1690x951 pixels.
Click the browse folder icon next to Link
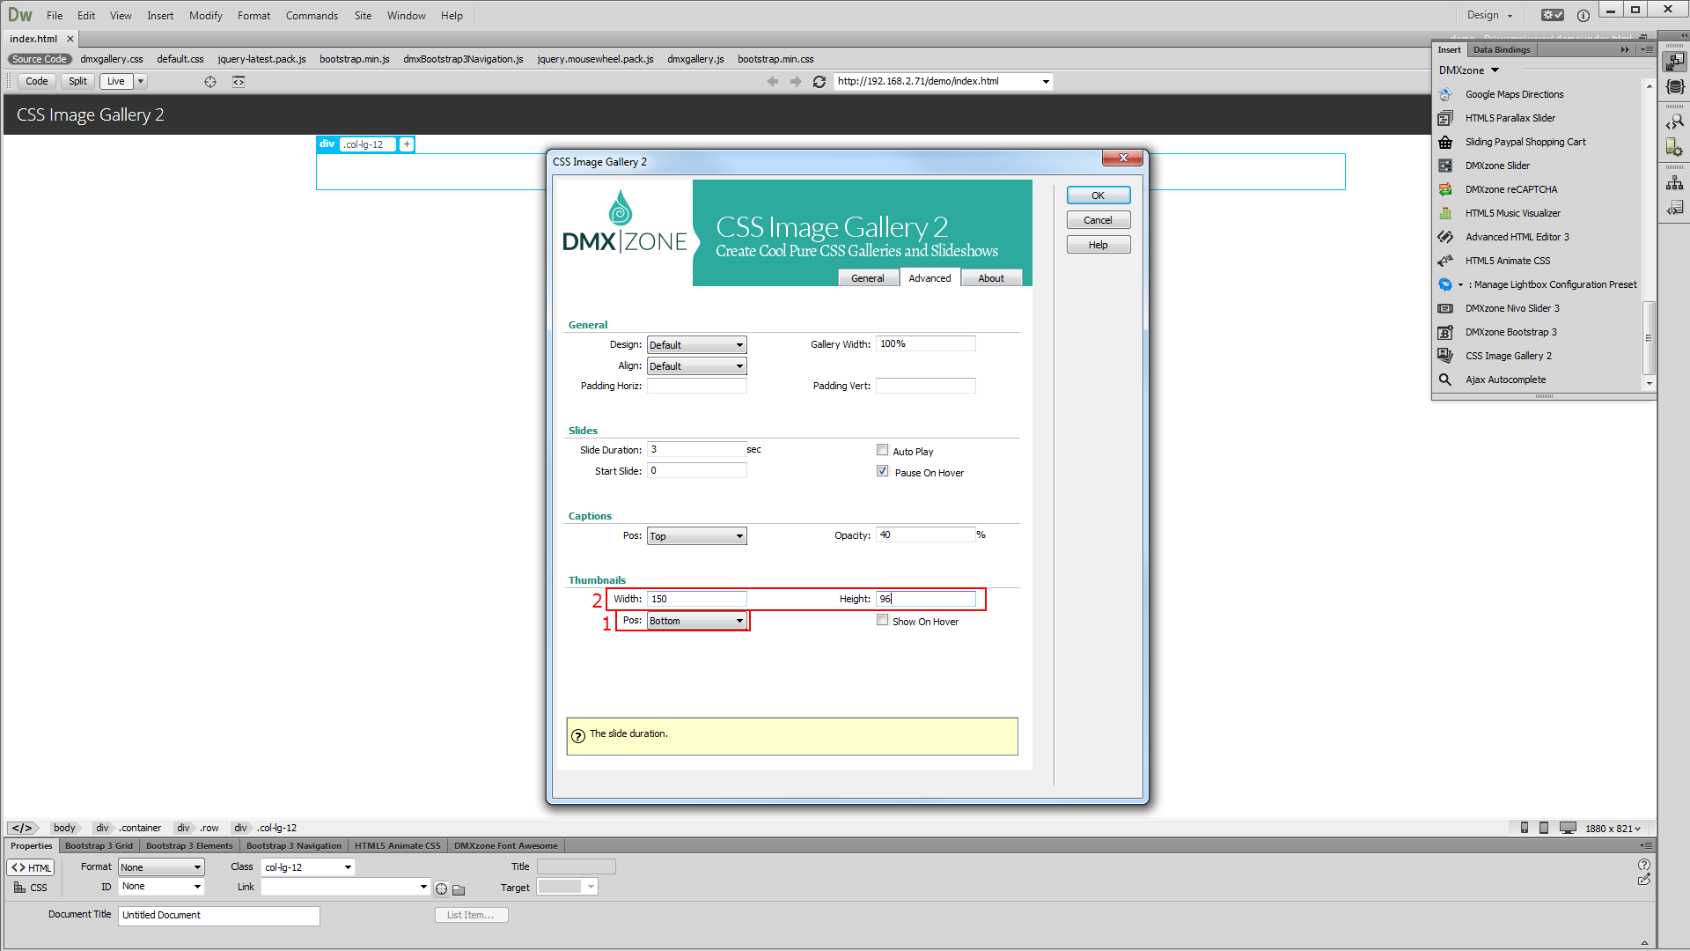click(459, 889)
